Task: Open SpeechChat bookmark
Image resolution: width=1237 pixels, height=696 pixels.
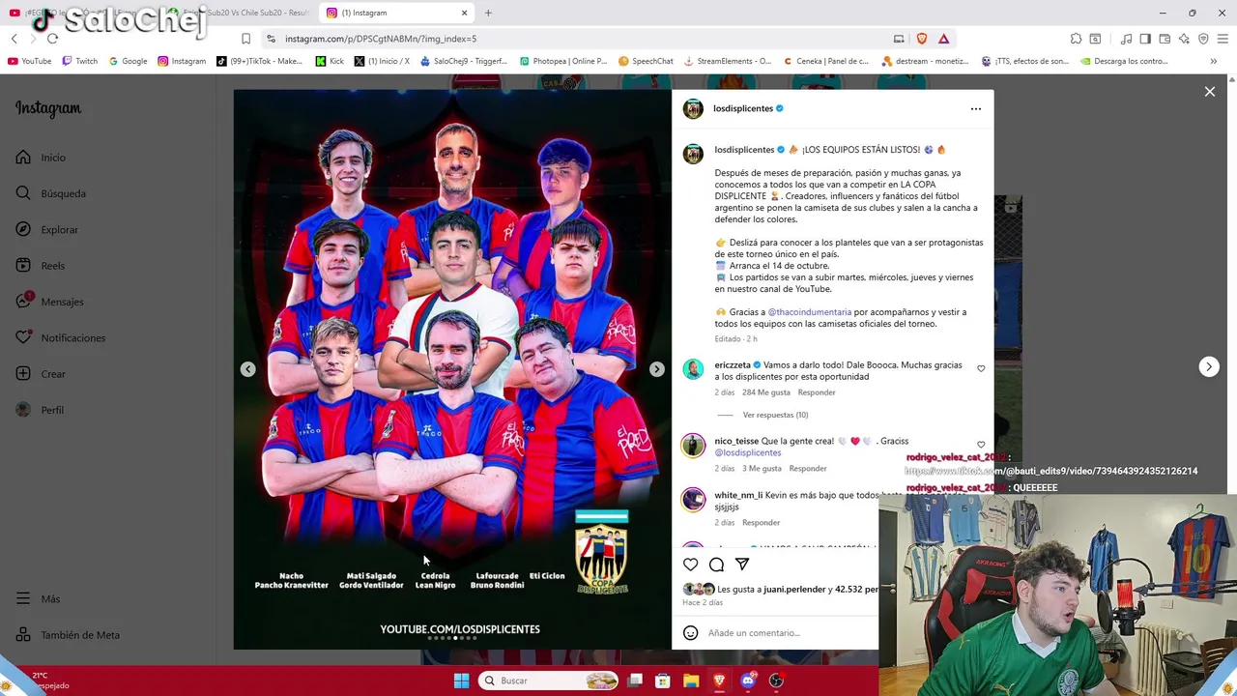Action: point(646,61)
